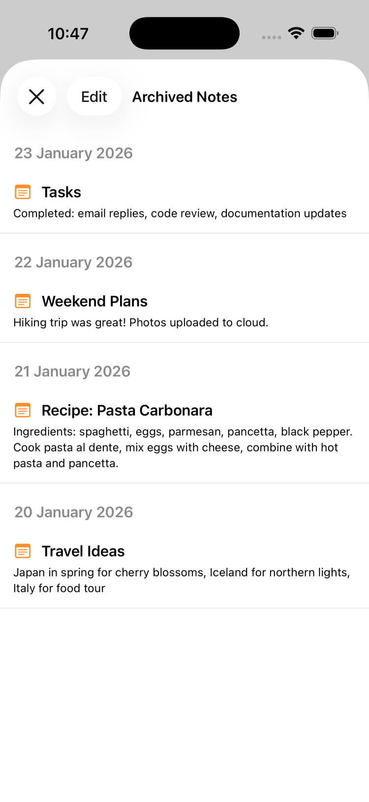369x802 pixels.
Task: Tap the Tasks note preview text
Action: (x=180, y=213)
